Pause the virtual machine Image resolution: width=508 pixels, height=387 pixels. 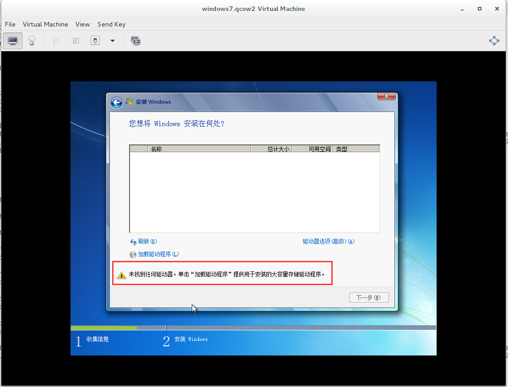(x=76, y=41)
